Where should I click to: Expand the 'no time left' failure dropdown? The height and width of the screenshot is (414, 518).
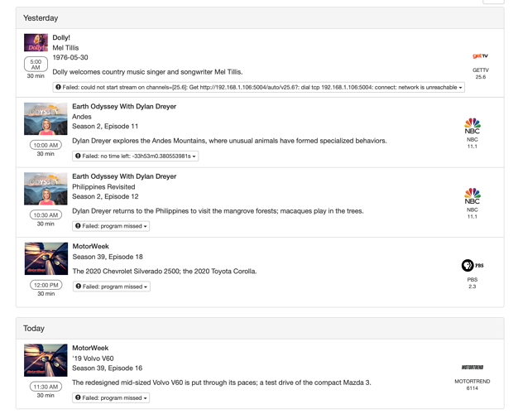135,156
